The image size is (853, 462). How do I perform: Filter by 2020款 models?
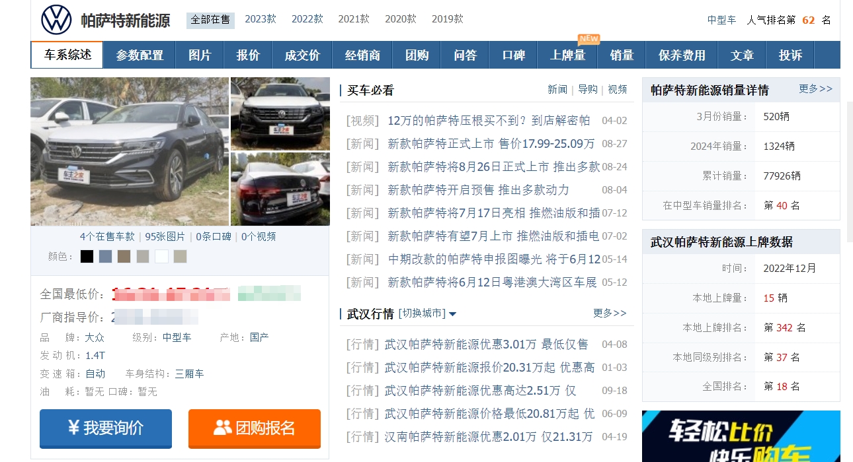point(401,19)
